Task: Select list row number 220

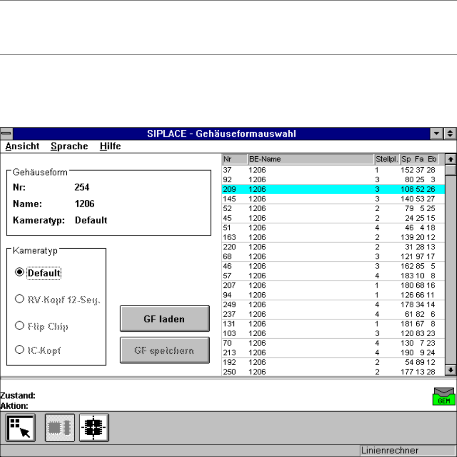Action: click(x=333, y=247)
